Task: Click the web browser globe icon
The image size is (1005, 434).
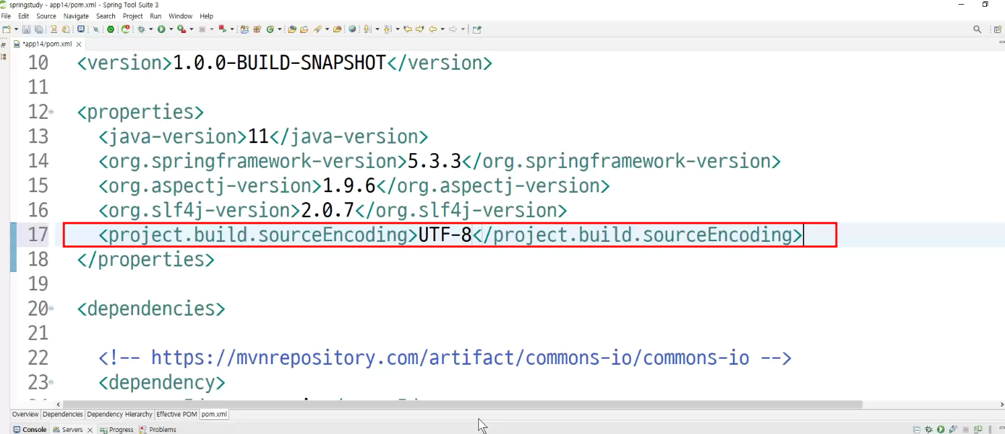Action: click(352, 30)
